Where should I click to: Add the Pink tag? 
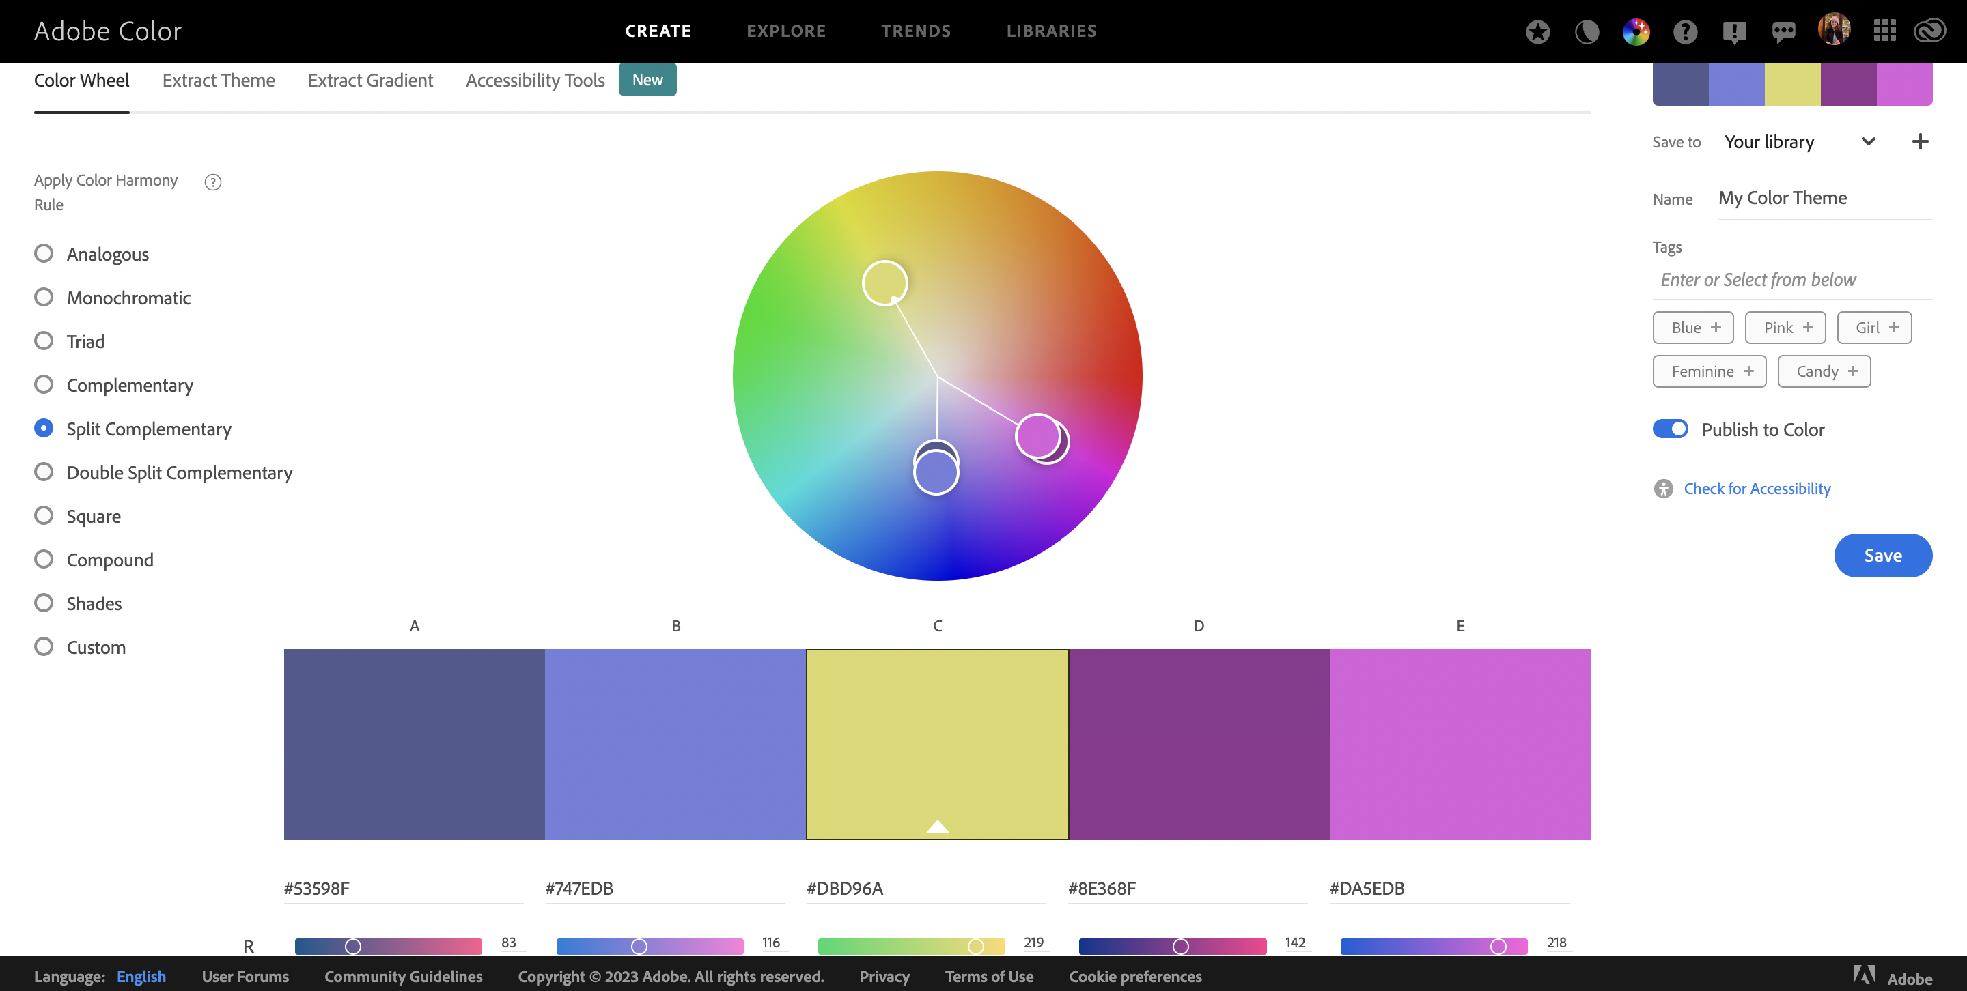(1785, 328)
